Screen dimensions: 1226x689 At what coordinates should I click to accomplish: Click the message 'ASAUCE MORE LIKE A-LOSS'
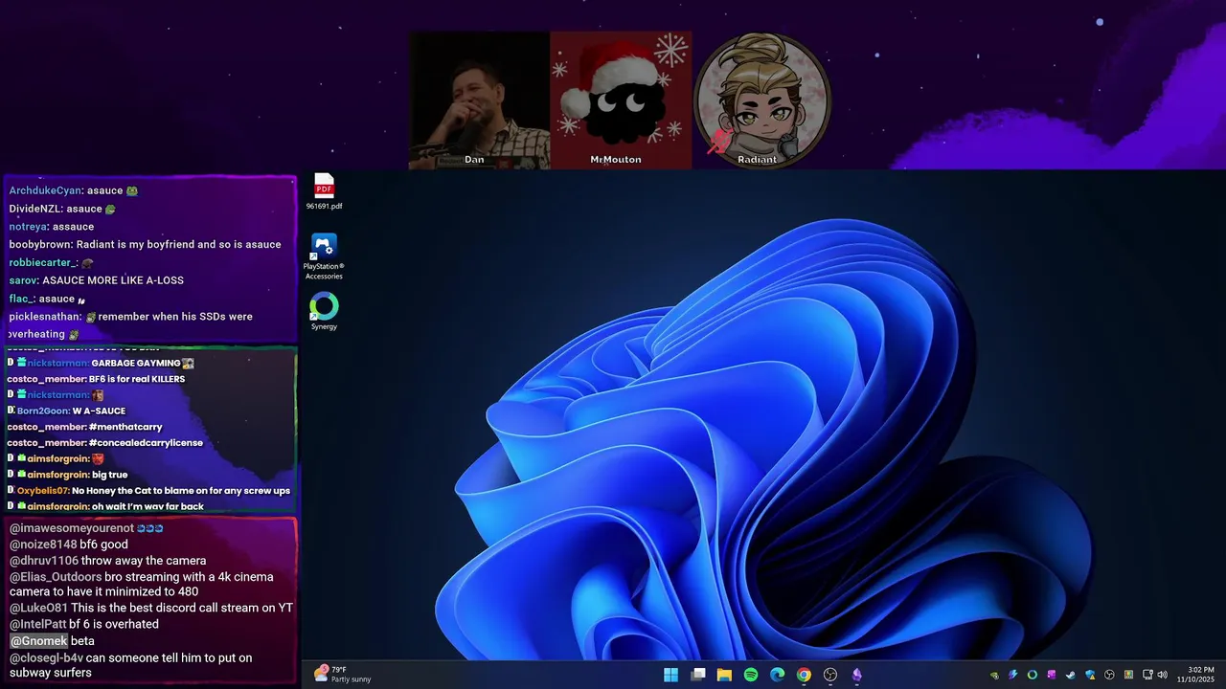[113, 280]
